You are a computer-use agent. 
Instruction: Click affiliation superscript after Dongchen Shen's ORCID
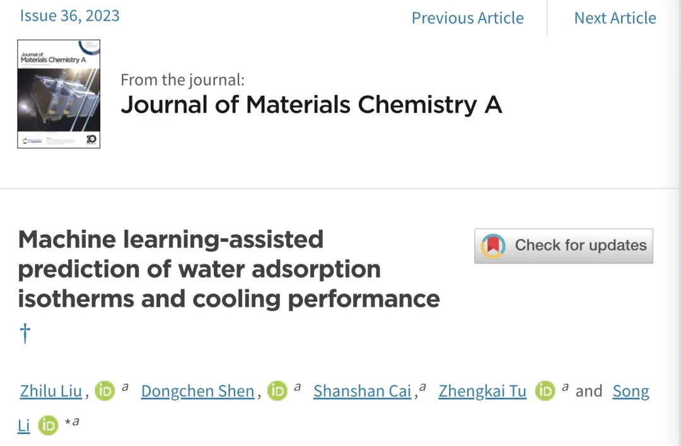297,388
